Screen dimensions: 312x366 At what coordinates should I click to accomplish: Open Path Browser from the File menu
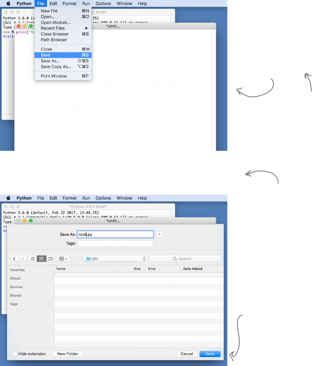(63, 40)
